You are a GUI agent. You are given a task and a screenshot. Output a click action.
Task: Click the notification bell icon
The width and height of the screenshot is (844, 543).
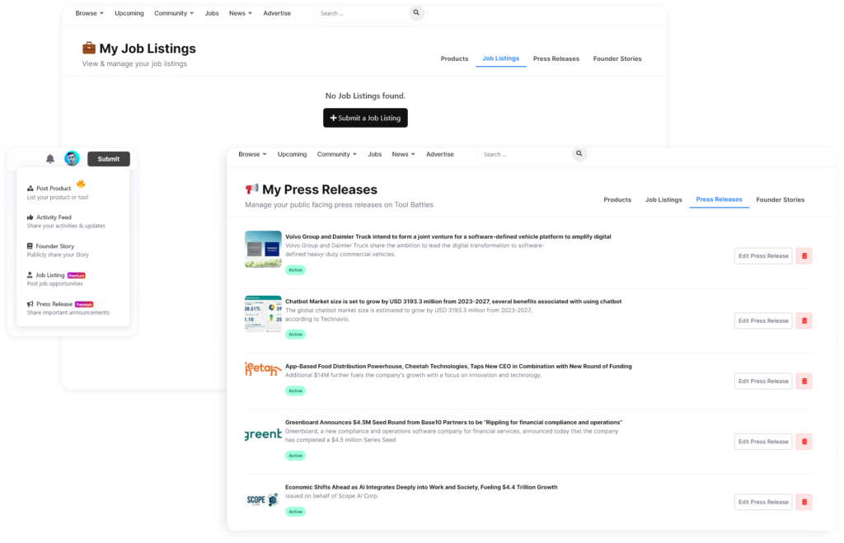click(50, 159)
